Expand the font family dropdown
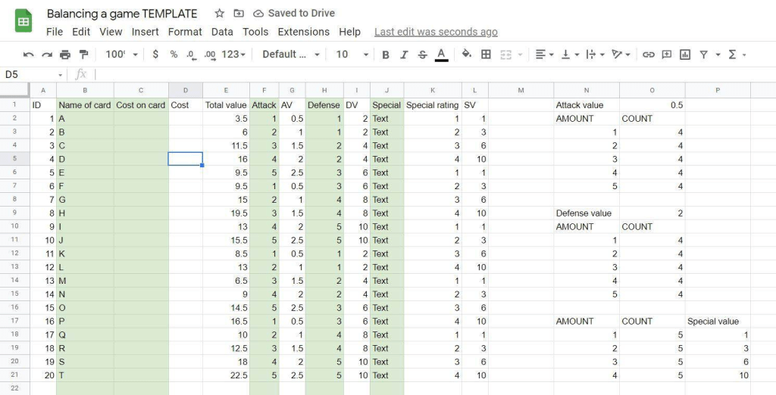This screenshot has width=776, height=395. [291, 54]
